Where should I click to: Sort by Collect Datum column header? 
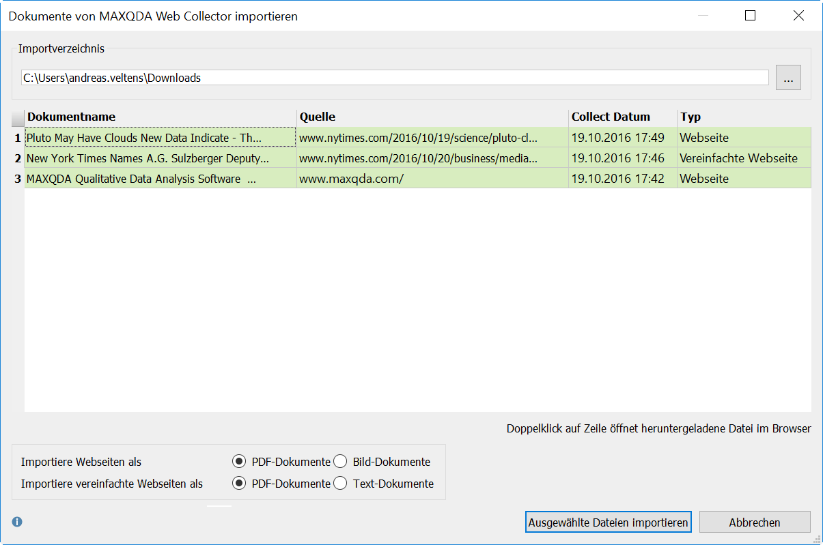tap(622, 117)
